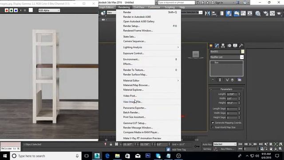
Task: Toggle alpha channel display in image viewer
Action: click(20, 10)
